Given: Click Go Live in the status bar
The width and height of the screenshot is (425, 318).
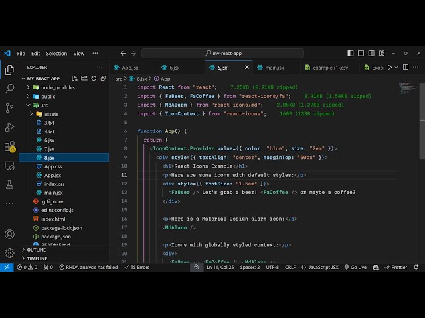Looking at the screenshot, I should click(355, 267).
